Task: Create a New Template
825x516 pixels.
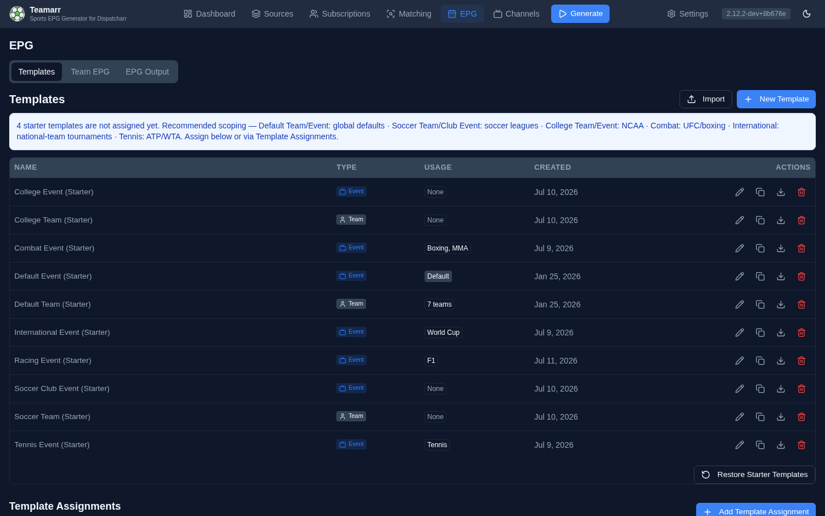Action: pos(776,99)
